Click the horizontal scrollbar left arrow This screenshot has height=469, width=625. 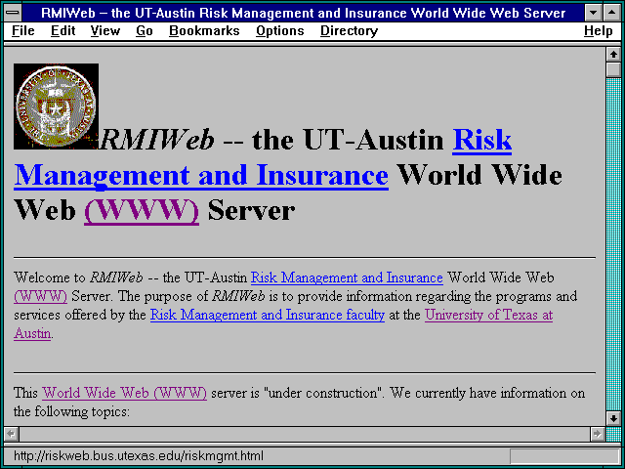click(11, 434)
